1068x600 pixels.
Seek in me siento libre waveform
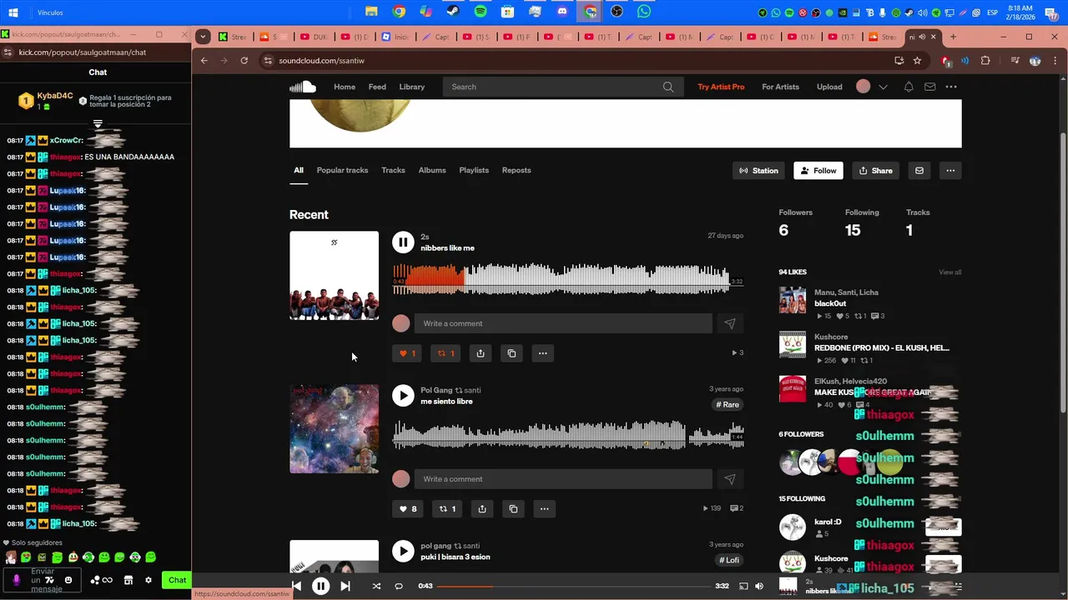tap(568, 436)
